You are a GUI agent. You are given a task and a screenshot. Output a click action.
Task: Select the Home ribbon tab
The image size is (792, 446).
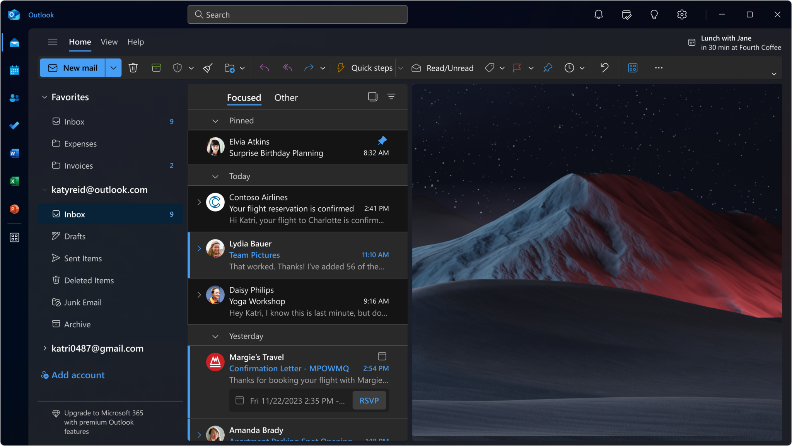(79, 41)
